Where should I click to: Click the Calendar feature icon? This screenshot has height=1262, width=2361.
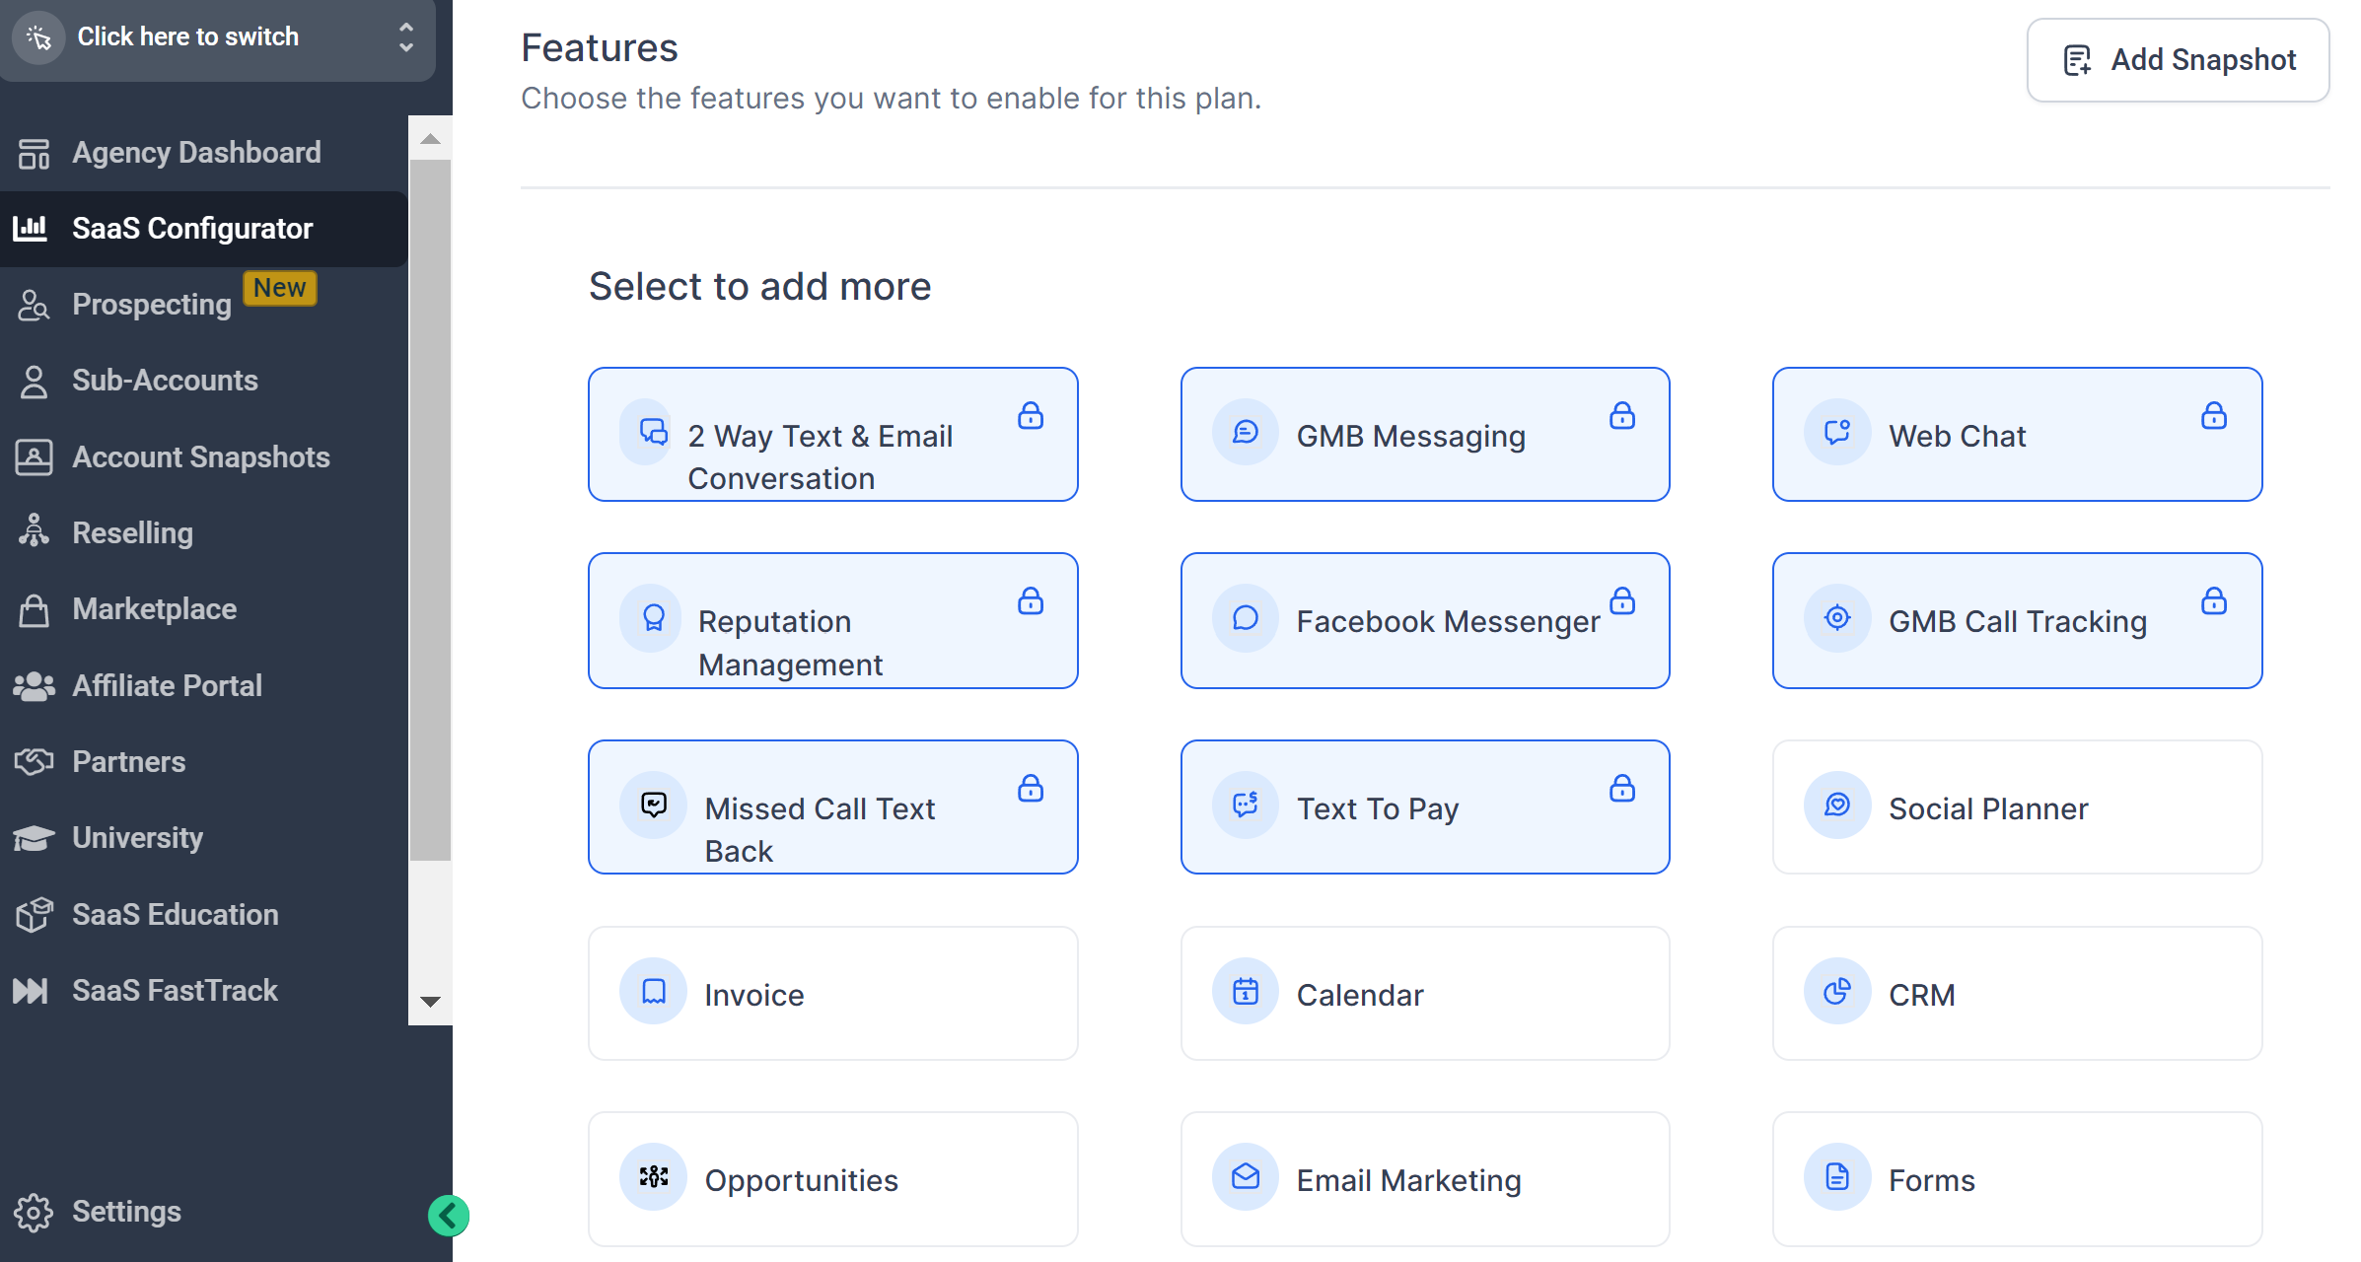1246,991
